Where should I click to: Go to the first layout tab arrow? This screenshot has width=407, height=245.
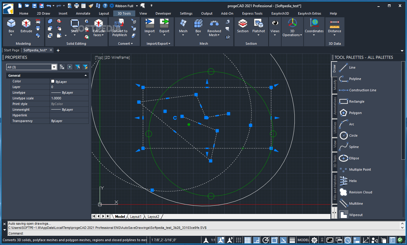pyautogui.click(x=94, y=216)
